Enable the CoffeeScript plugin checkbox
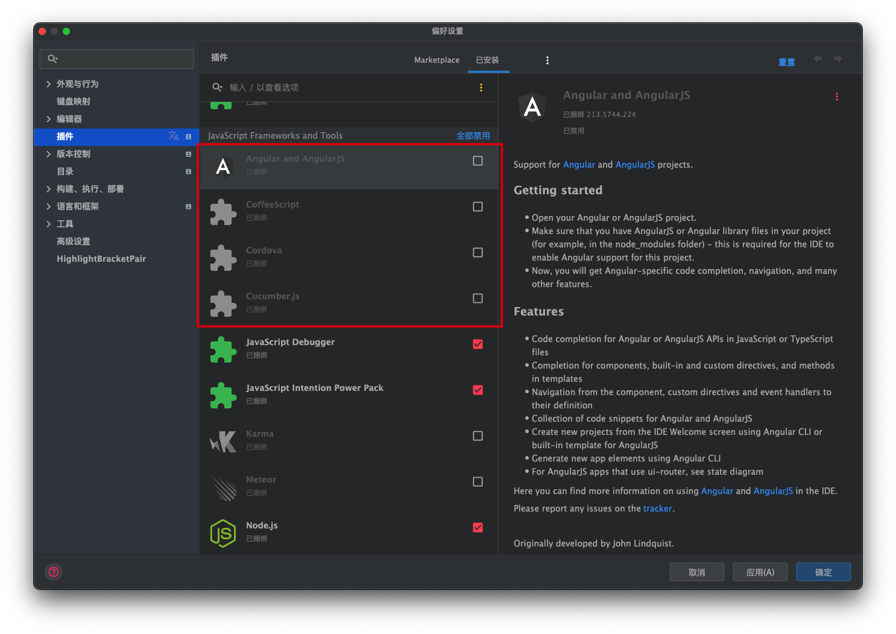The image size is (896, 634). (x=478, y=206)
